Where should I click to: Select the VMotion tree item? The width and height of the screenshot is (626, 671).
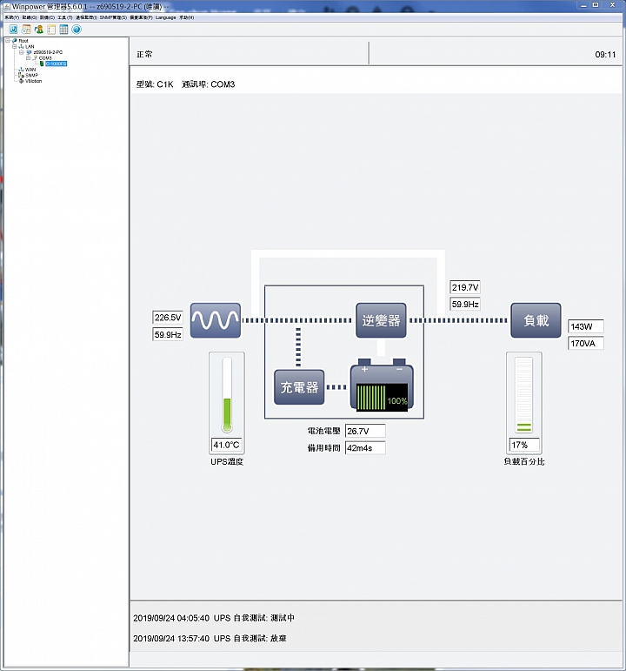click(x=33, y=81)
